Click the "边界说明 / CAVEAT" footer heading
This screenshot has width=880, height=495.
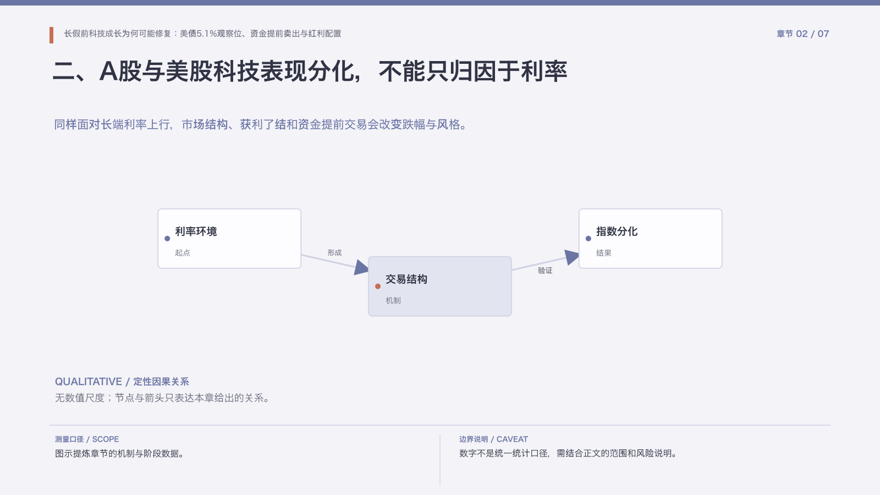click(x=493, y=439)
